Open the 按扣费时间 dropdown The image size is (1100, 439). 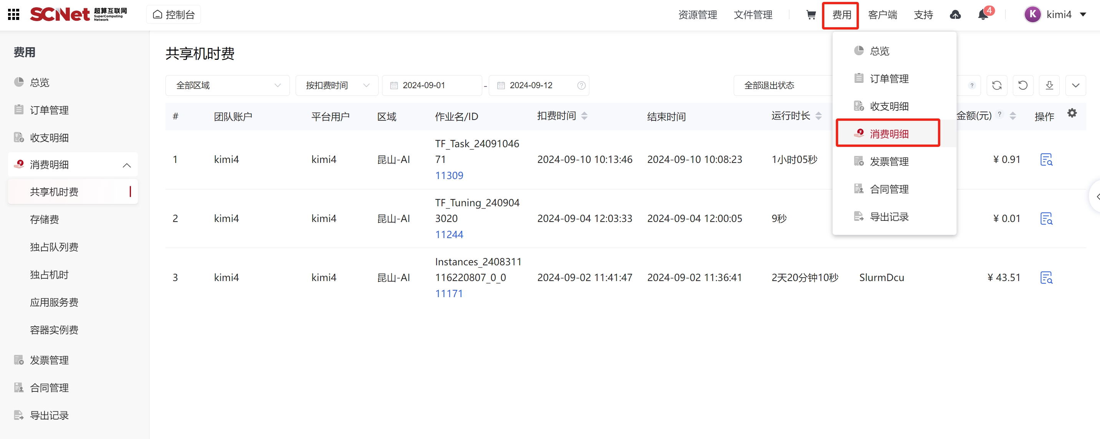pos(336,85)
